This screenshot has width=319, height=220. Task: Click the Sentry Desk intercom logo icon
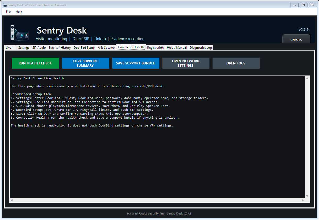(x=19, y=32)
